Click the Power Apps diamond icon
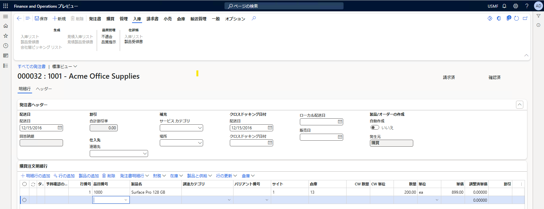Image resolution: width=544 pixels, height=209 pixels. click(x=490, y=18)
